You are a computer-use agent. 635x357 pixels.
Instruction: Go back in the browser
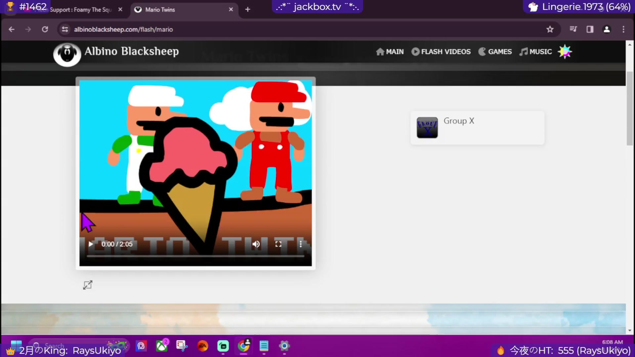[x=12, y=29]
